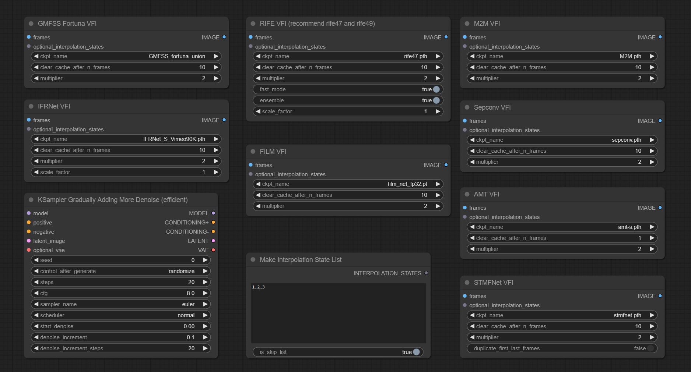The image size is (691, 372).
Task: Open the ckpt_name selector on GMFSS Fortuna VFI
Action: tap(126, 56)
